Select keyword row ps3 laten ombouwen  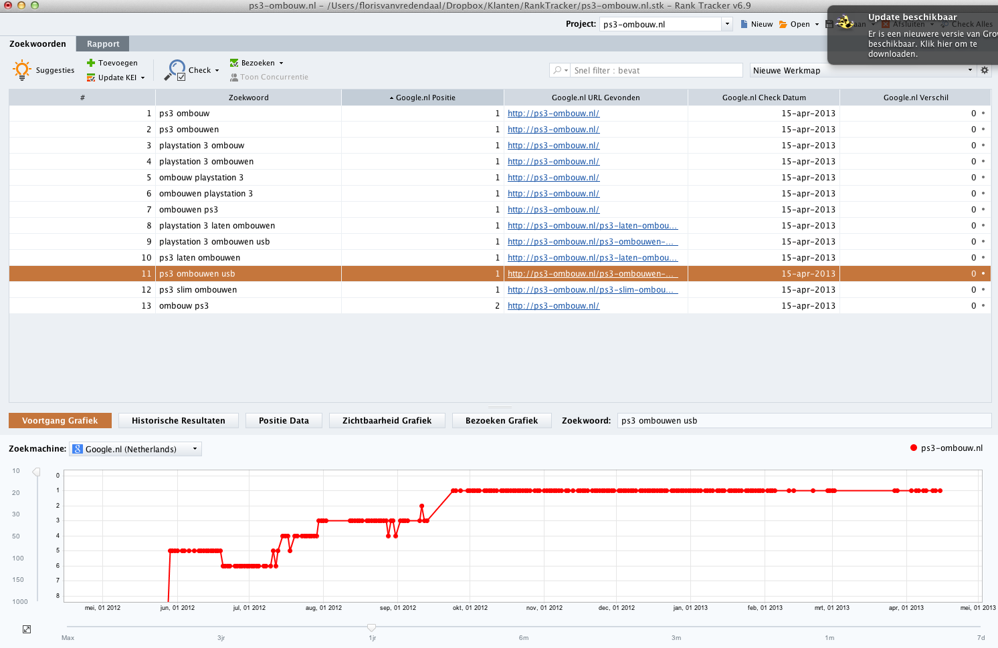500,258
